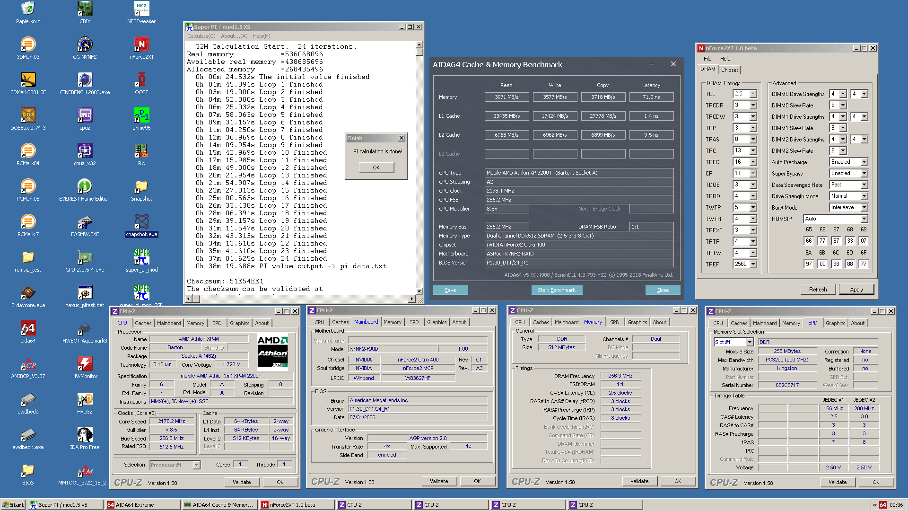Switch to Caches tab in first CPU-Z window

(143, 323)
